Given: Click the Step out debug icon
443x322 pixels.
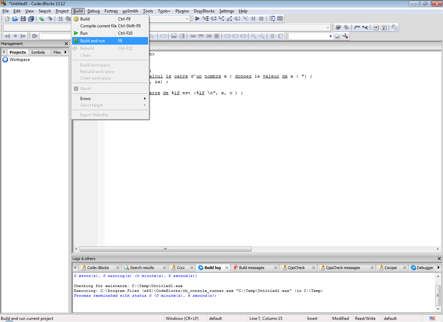Looking at the screenshot, I should [x=229, y=19].
